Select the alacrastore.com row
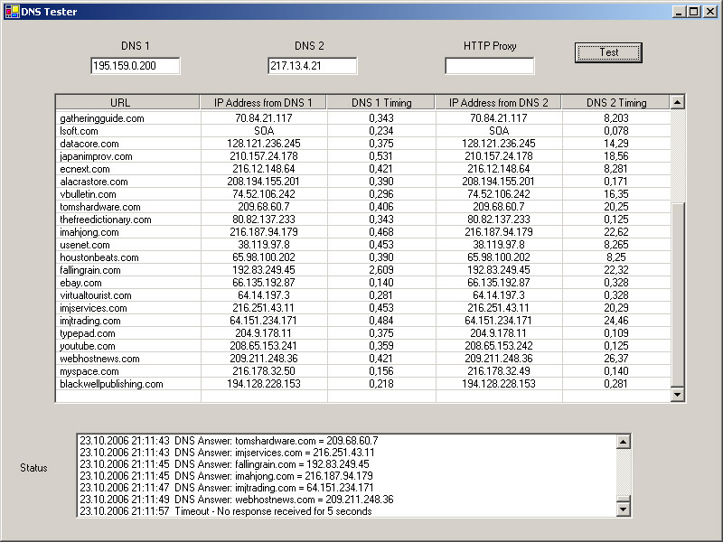Viewport: 723px width, 542px height. click(363, 182)
